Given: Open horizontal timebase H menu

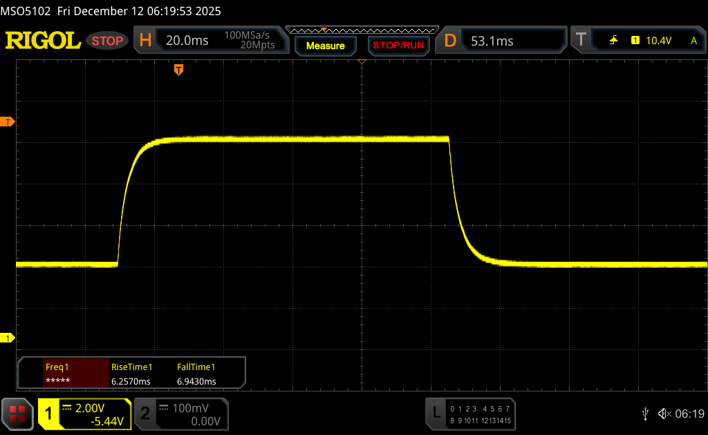Looking at the screenshot, I should click(x=145, y=41).
